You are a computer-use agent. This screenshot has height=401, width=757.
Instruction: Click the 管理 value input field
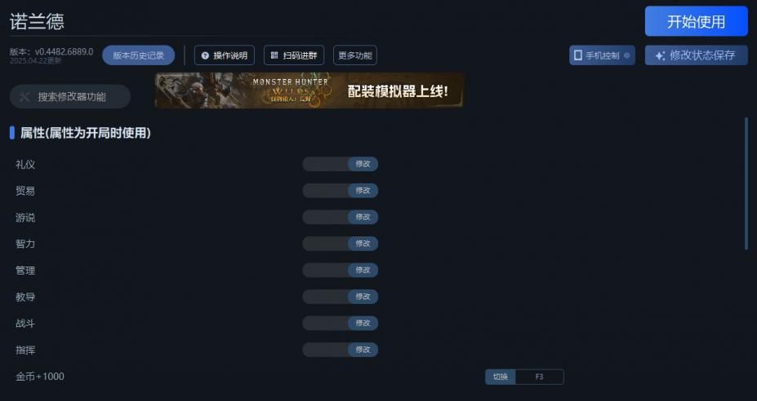[325, 270]
